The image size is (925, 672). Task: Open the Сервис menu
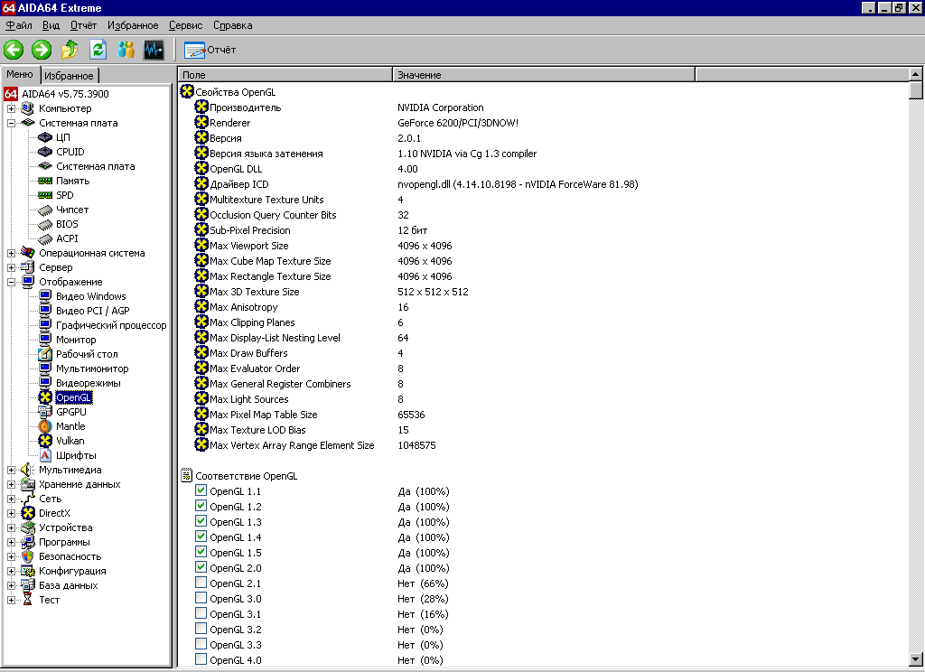185,25
